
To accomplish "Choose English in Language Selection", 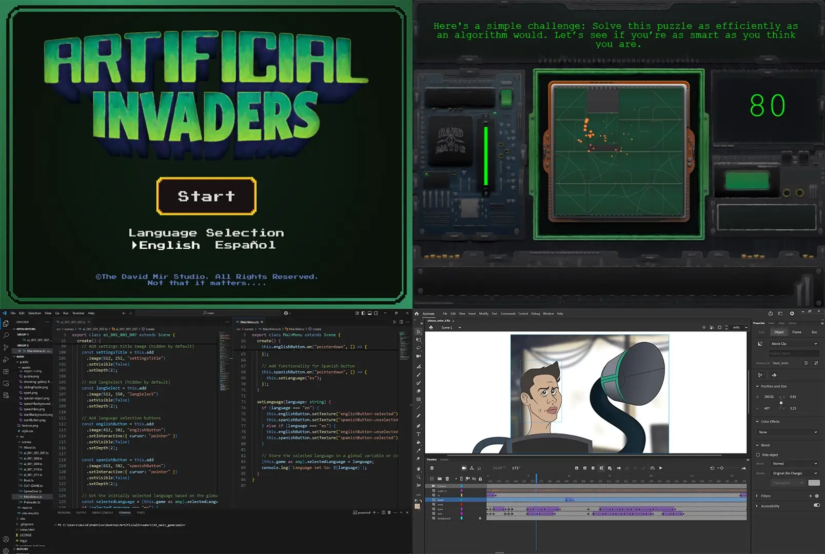I will 169,245.
